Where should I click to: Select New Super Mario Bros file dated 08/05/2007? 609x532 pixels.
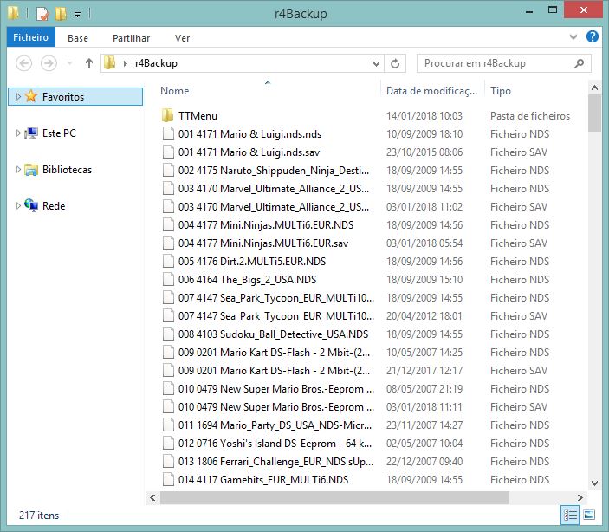276,389
